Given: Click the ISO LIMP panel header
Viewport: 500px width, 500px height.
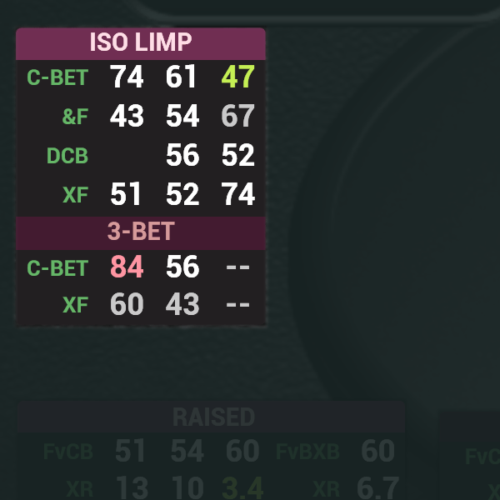Looking at the screenshot, I should click(x=141, y=43).
